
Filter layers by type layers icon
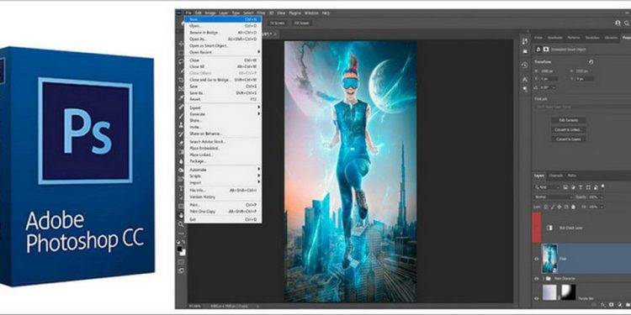(x=581, y=187)
